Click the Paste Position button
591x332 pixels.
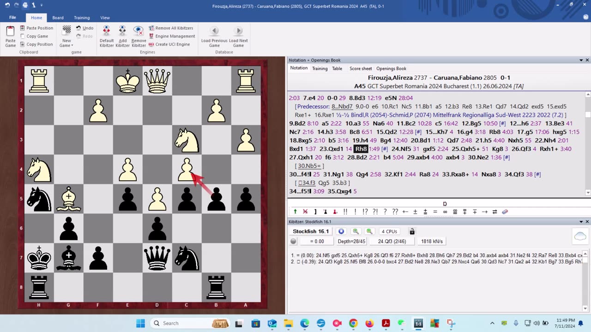pyautogui.click(x=36, y=28)
